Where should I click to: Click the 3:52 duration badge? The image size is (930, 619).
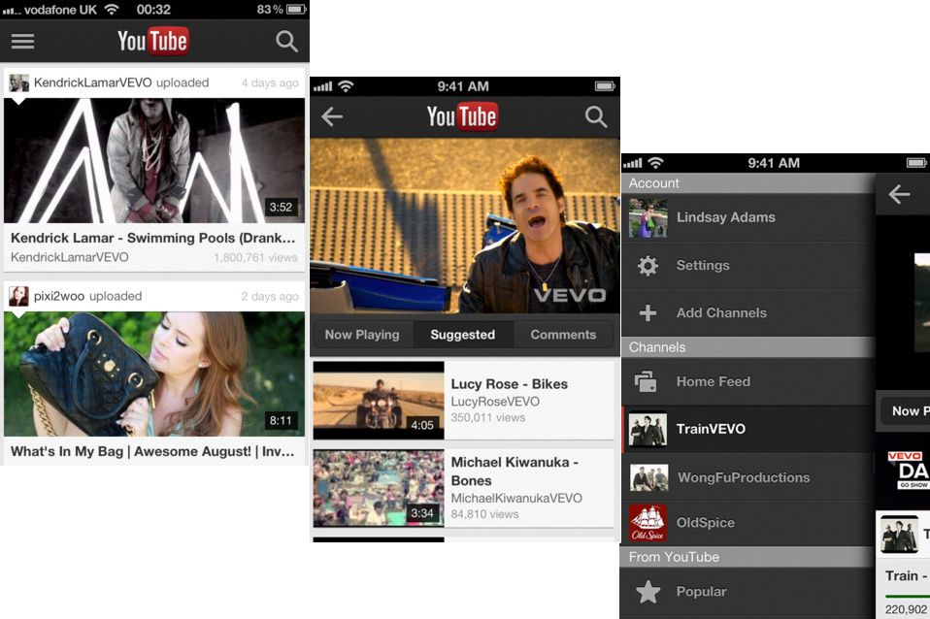tap(281, 207)
